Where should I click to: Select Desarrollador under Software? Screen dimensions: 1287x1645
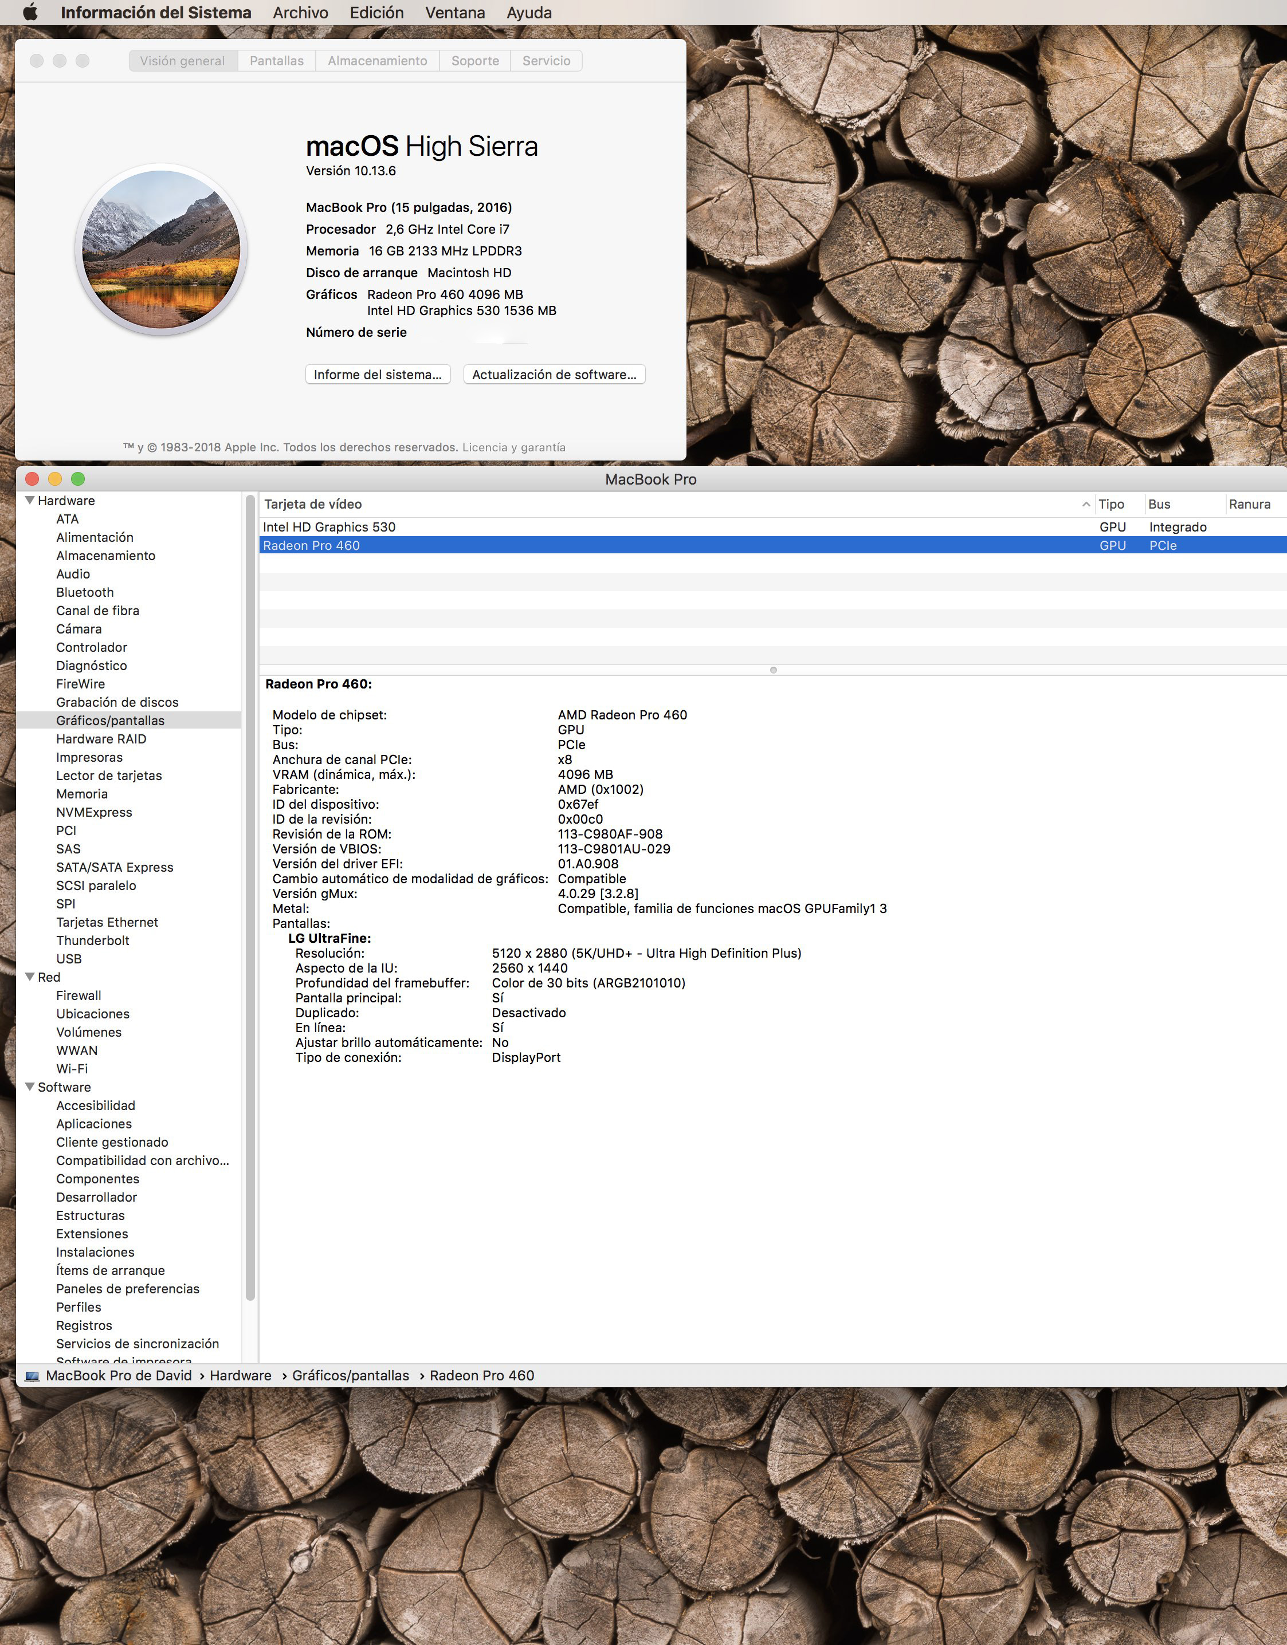pyautogui.click(x=96, y=1197)
